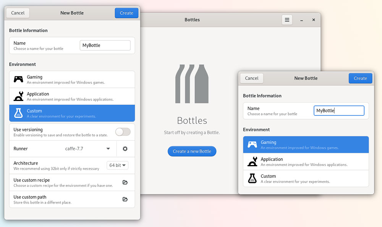Click the Application icon in the right dialog
The width and height of the screenshot is (382, 227).
253,161
